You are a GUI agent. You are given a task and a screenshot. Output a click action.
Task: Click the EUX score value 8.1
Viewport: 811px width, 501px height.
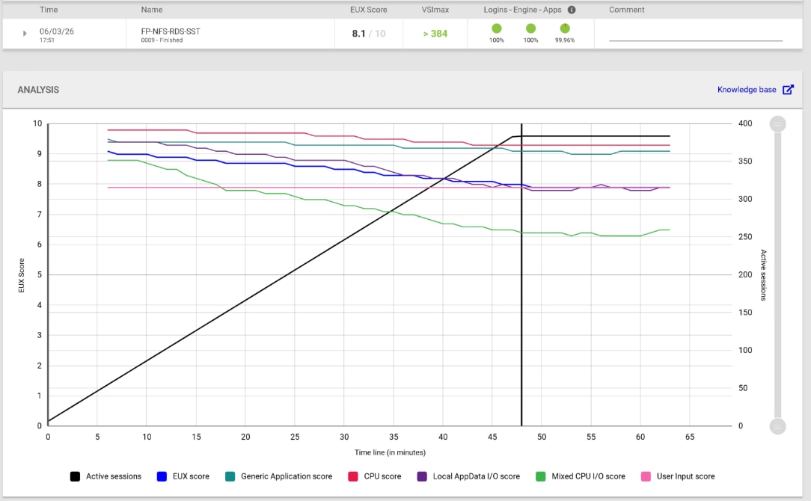(358, 34)
